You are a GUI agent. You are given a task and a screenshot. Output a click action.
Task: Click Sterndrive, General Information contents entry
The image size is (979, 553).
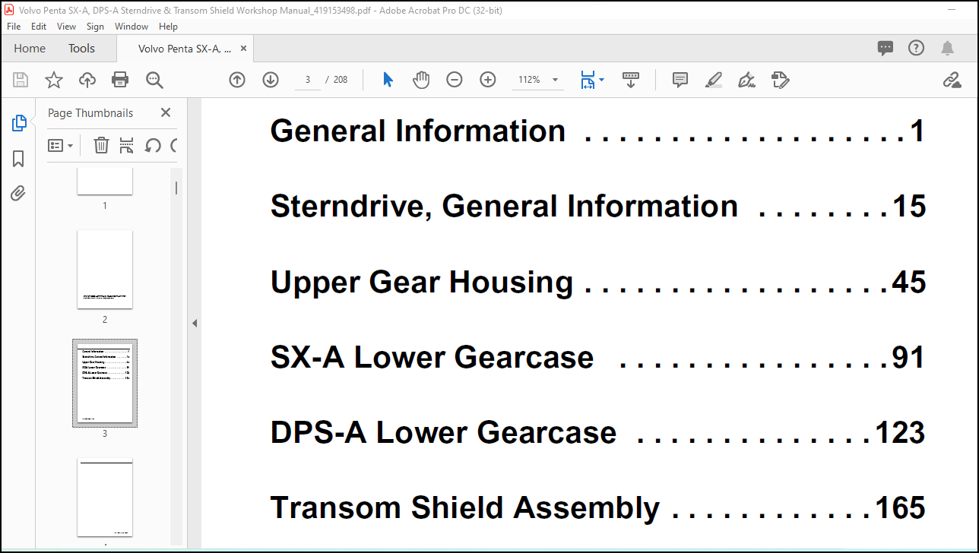pos(597,206)
